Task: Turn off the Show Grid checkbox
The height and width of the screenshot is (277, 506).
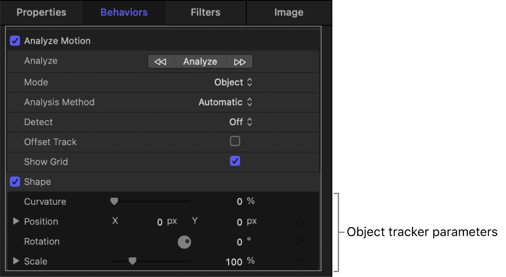Action: pyautogui.click(x=235, y=161)
